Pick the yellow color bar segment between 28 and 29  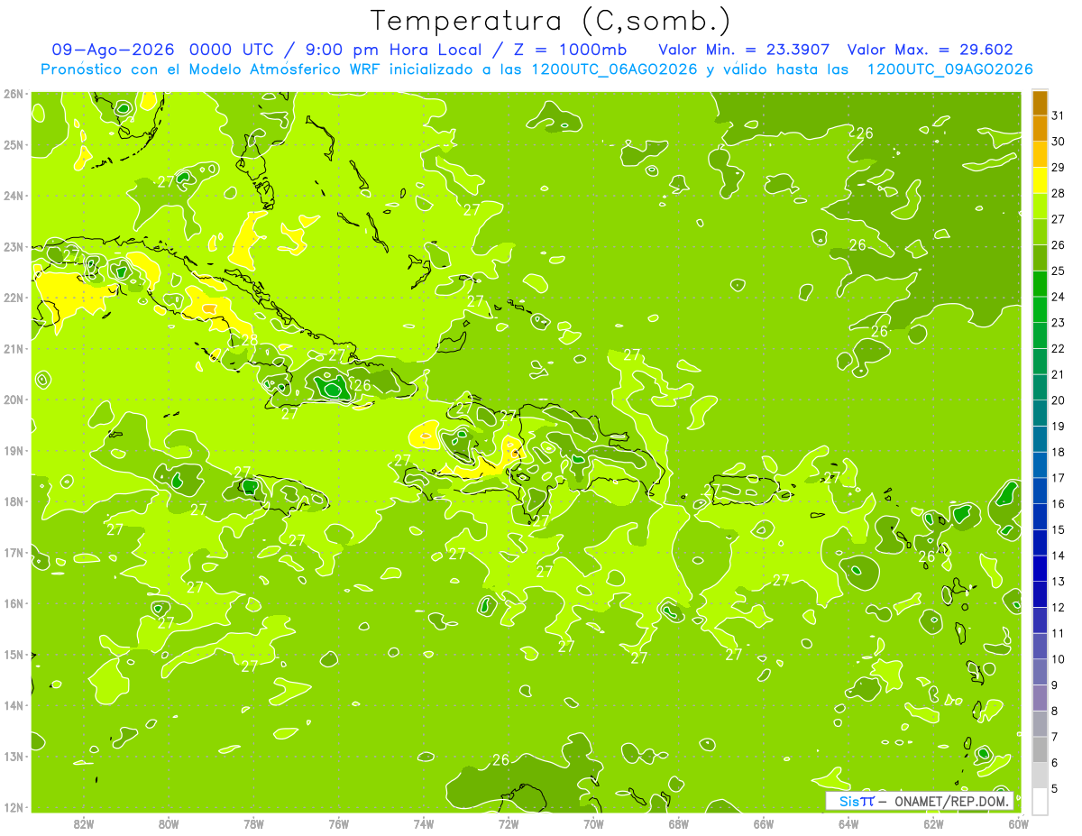(x=1040, y=180)
